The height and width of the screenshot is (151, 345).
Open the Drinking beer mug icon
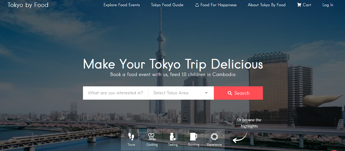coord(194,137)
